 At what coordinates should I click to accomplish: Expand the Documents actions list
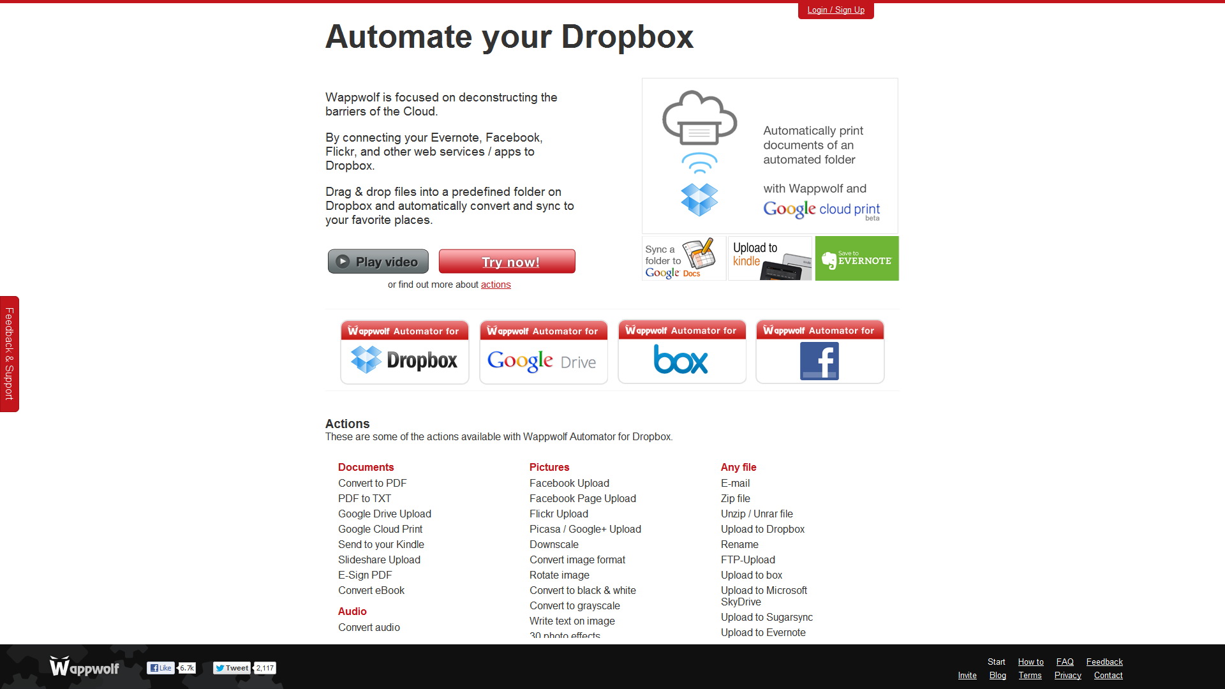tap(366, 467)
